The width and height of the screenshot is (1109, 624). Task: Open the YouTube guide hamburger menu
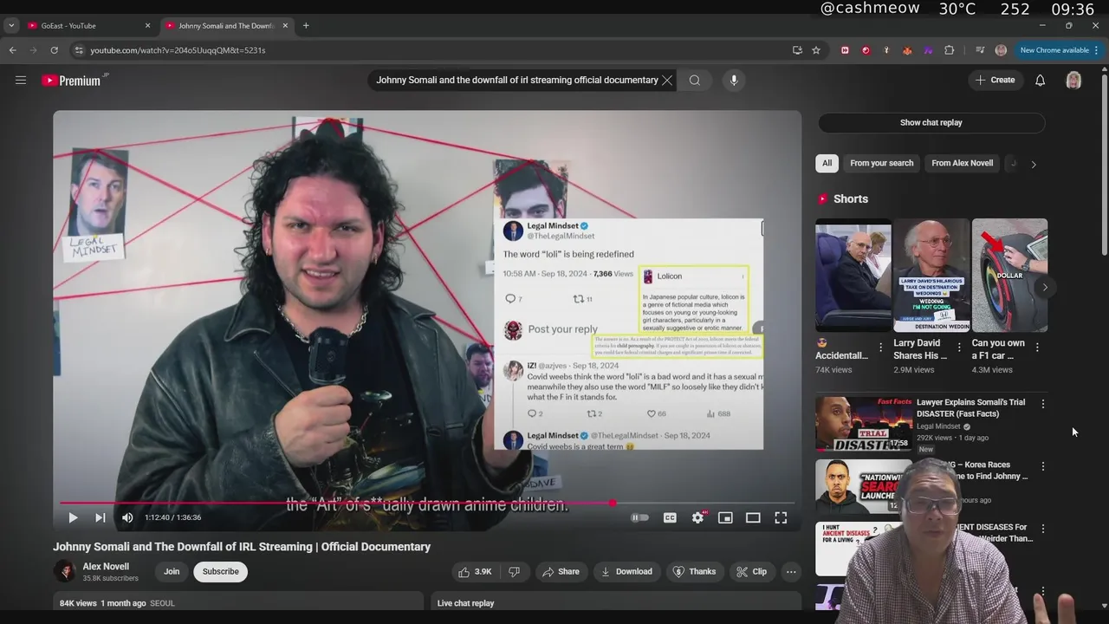pos(21,81)
